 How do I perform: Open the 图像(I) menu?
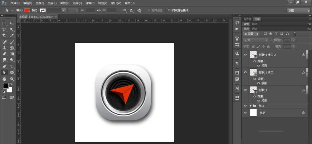[40, 3]
